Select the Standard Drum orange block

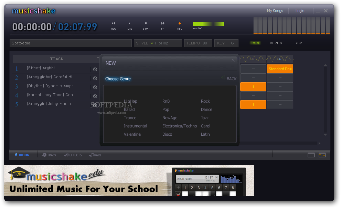pos(280,69)
